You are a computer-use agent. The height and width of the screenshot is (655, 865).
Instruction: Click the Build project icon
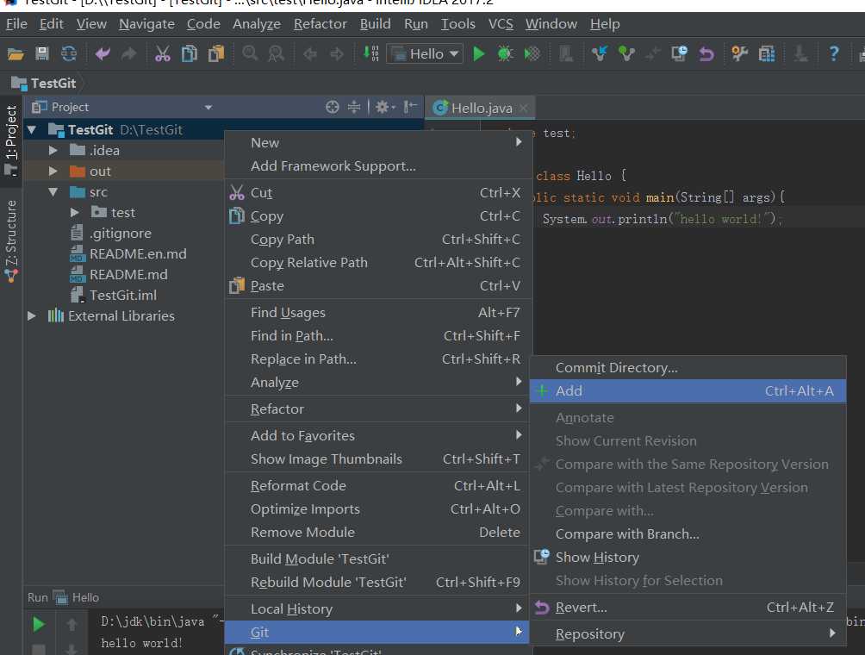point(370,53)
